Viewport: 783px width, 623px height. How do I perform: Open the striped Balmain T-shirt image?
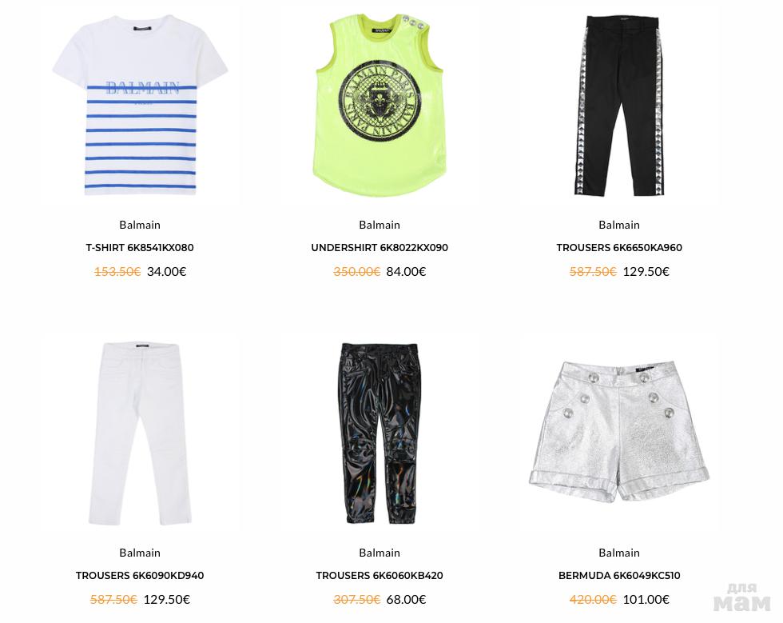(x=140, y=105)
